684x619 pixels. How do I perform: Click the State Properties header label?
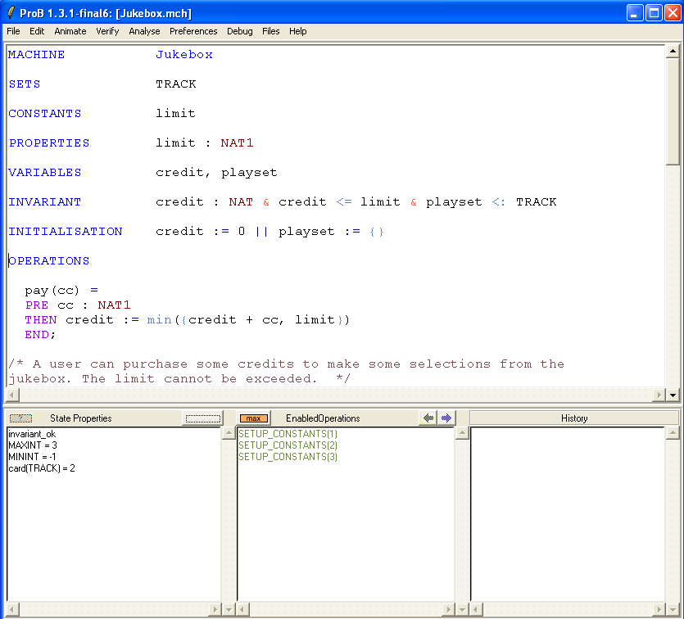point(81,418)
